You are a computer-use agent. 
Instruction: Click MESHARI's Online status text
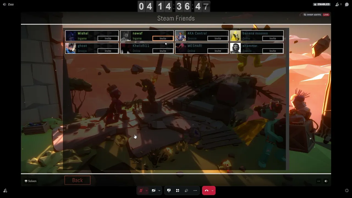191,51
